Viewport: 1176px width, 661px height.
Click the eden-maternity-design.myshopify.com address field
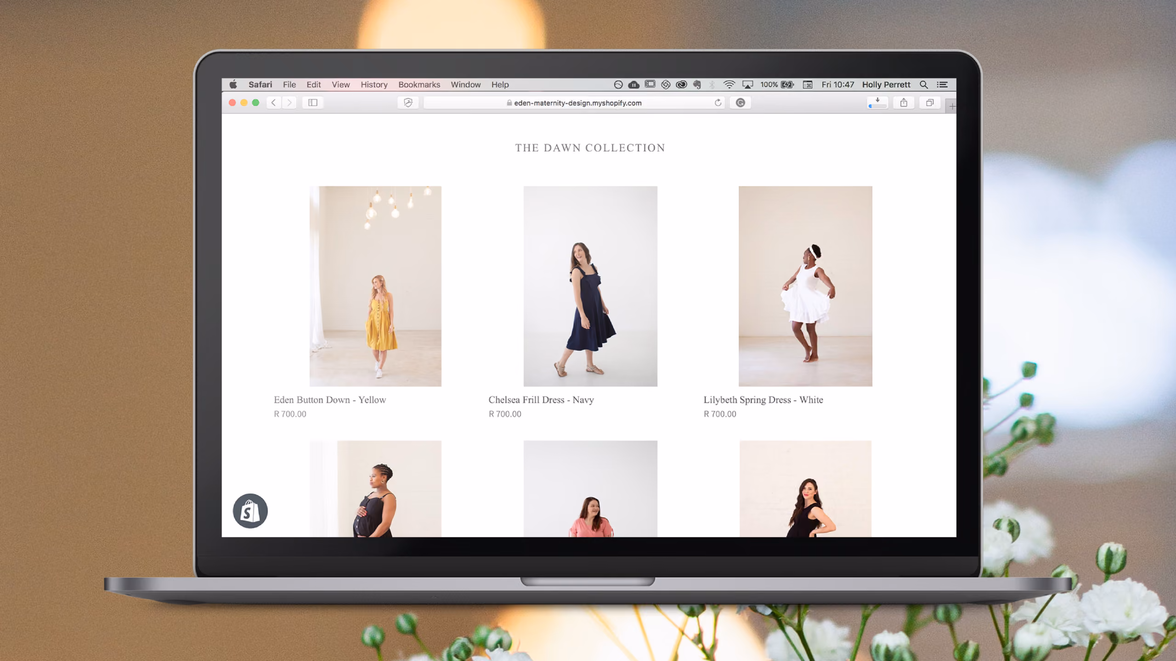(574, 103)
